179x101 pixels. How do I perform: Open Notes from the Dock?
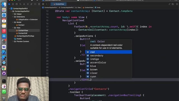tap(4, 26)
